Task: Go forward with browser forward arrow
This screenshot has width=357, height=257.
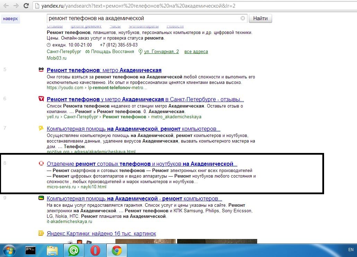Action: pyautogui.click(x=16, y=6)
